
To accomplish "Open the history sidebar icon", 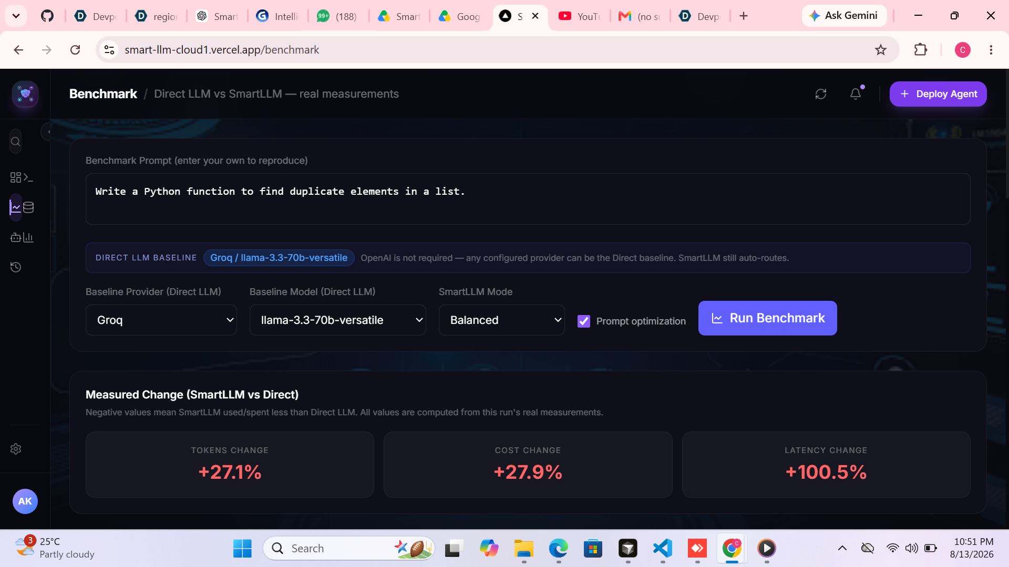I will click(16, 267).
